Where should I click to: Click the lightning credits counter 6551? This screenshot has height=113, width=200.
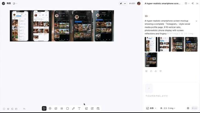click(x=132, y=3)
